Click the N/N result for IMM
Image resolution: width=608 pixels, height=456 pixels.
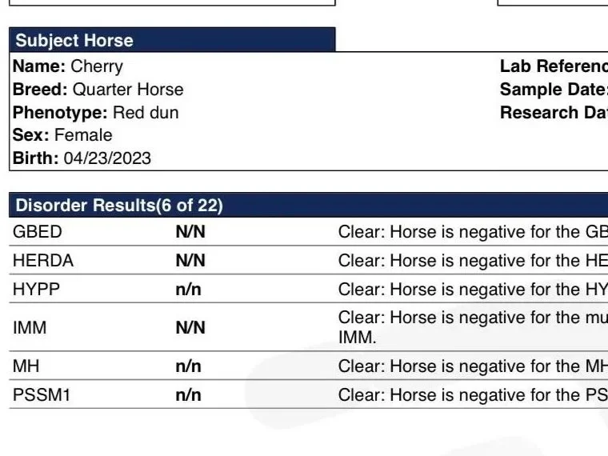pos(190,328)
